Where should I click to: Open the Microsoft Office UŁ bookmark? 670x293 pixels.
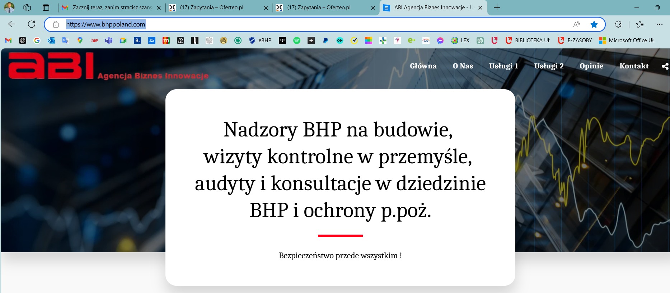tap(627, 40)
